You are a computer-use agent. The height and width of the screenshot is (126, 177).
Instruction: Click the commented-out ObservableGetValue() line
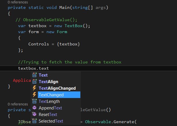pos(46,20)
